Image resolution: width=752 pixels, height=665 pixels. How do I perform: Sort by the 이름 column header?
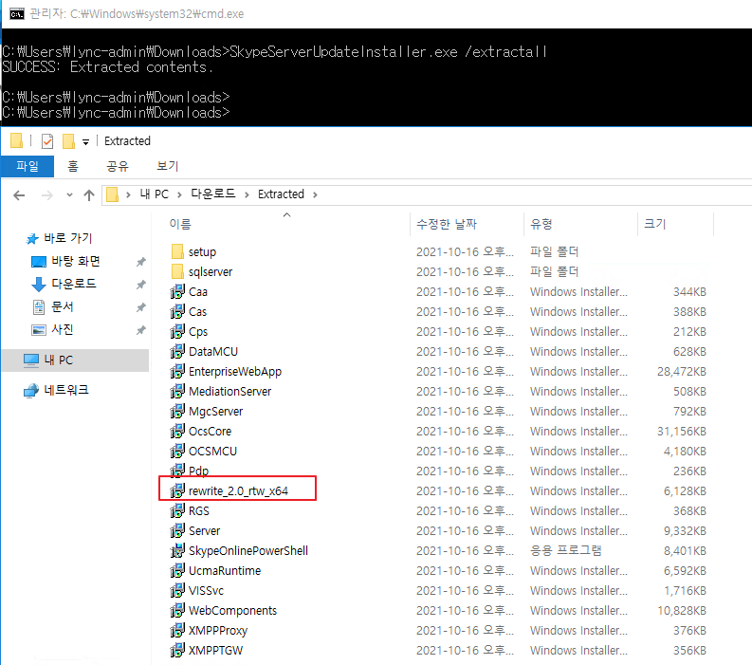(180, 224)
